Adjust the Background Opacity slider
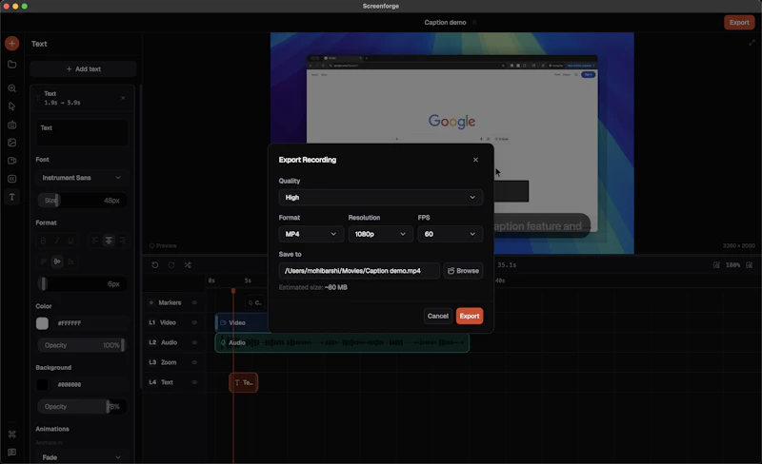 (x=82, y=407)
